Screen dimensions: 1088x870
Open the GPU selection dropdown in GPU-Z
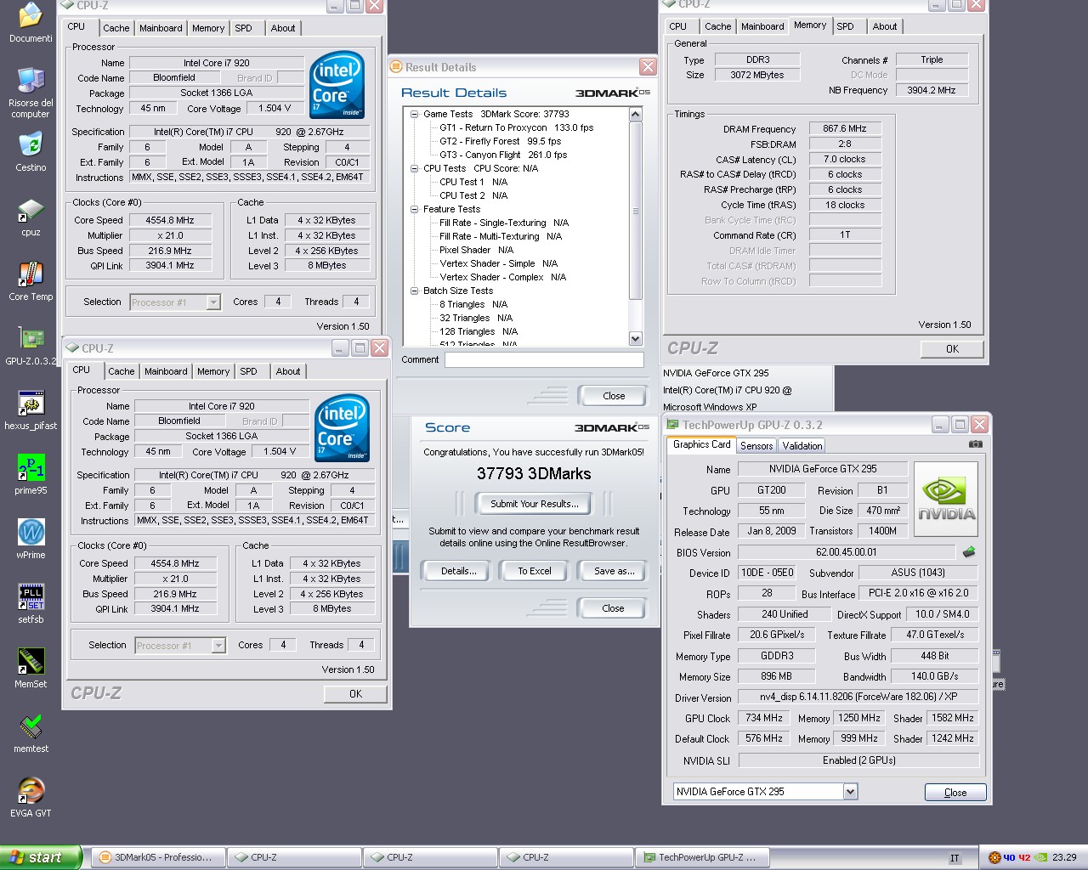(x=850, y=792)
